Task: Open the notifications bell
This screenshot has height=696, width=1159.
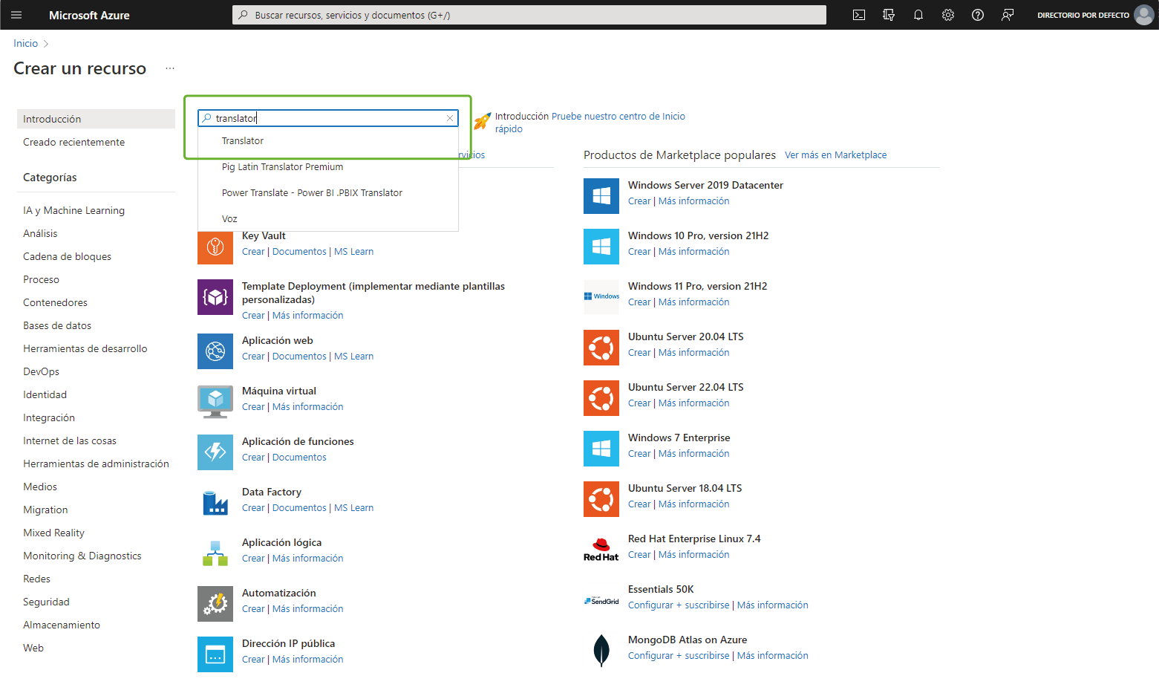Action: click(918, 15)
